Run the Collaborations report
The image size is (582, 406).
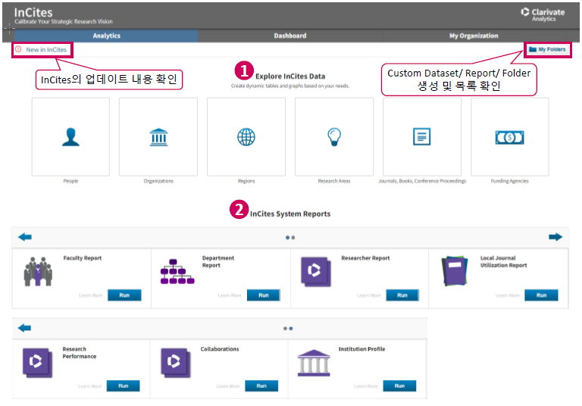[x=261, y=386]
